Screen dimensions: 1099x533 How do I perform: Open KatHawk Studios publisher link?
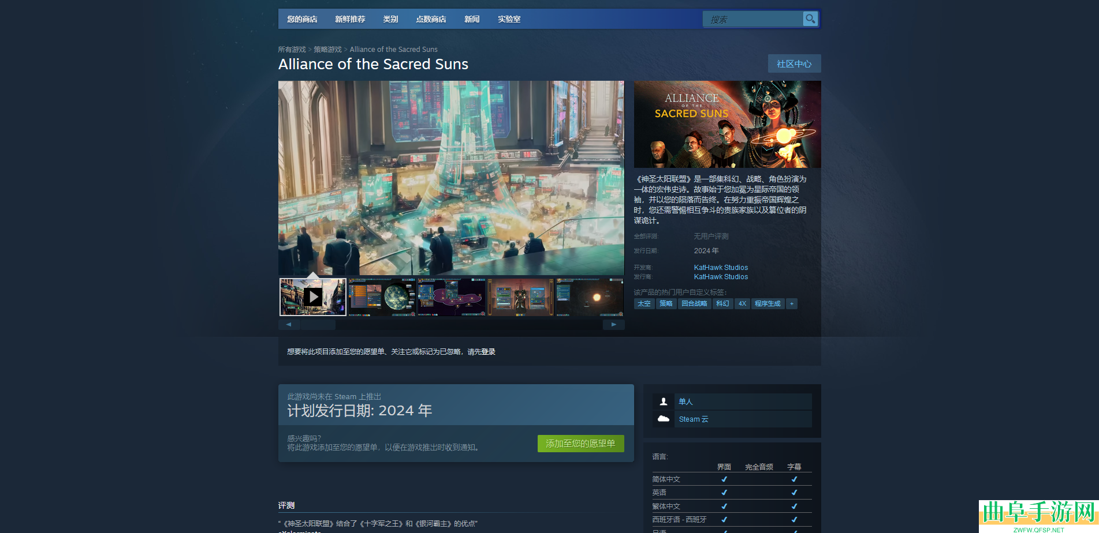[x=721, y=277]
